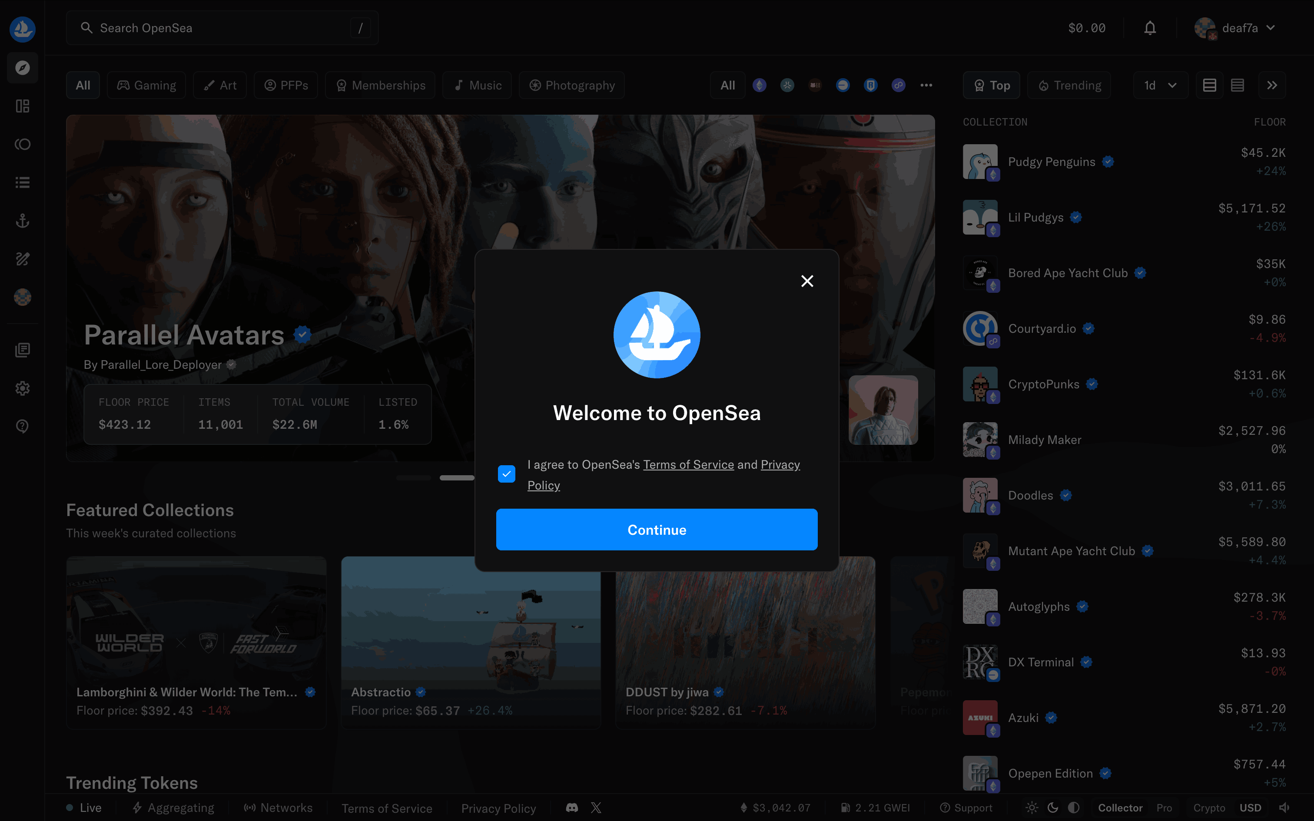Switch to light theme sun icon
1314x821 pixels.
pos(1032,808)
